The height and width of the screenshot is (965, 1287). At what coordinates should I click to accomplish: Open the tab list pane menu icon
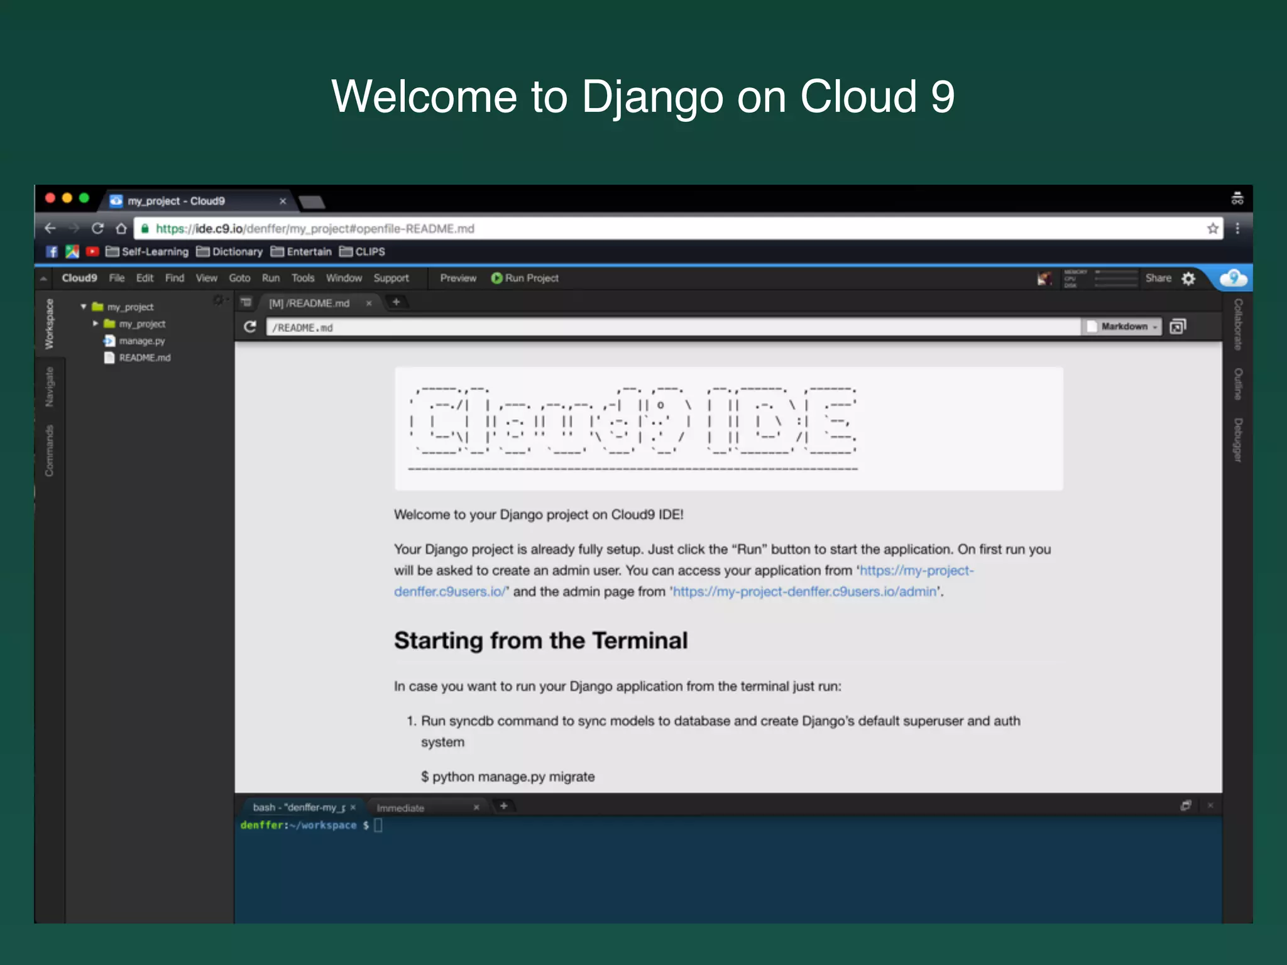[246, 302]
